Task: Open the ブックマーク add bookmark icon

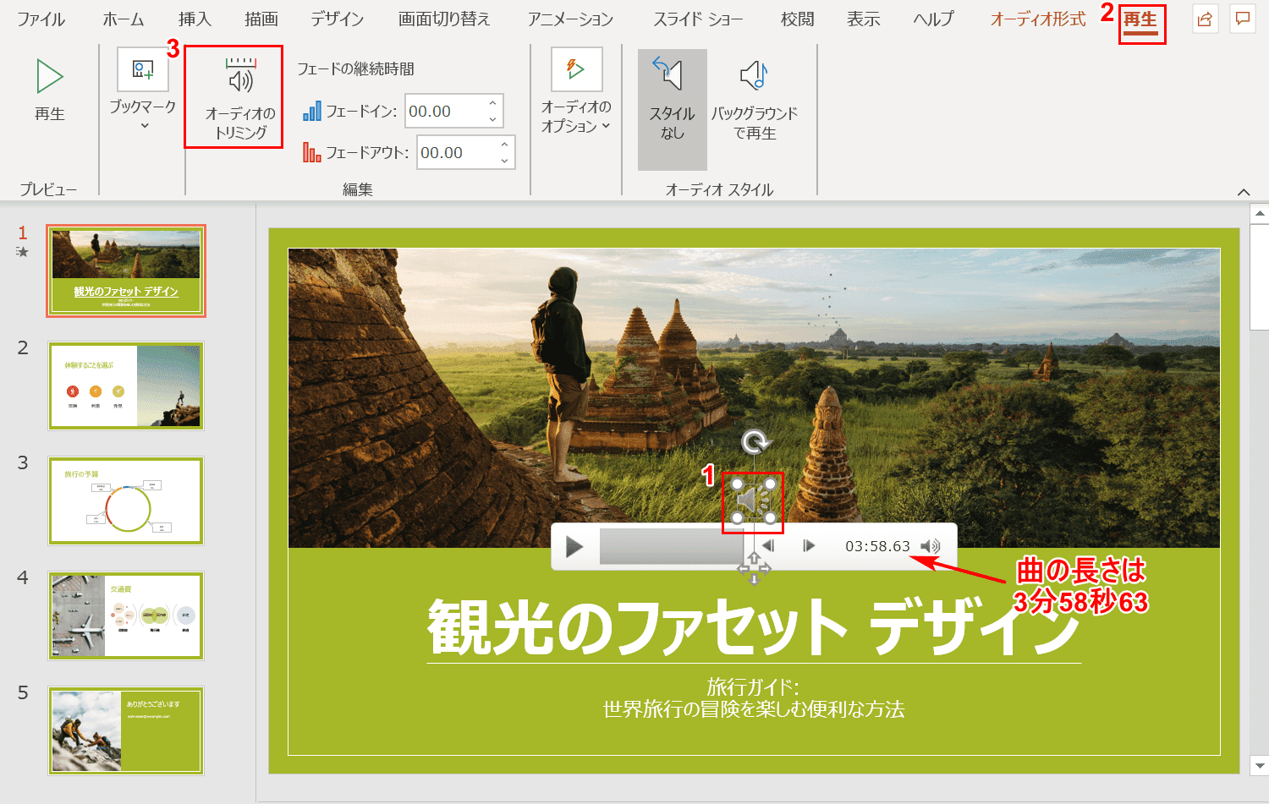Action: (x=143, y=70)
